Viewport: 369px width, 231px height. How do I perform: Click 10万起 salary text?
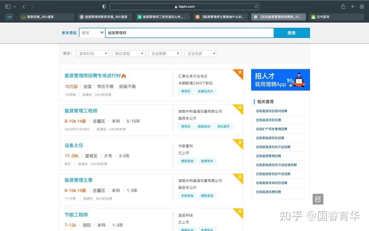71,87
